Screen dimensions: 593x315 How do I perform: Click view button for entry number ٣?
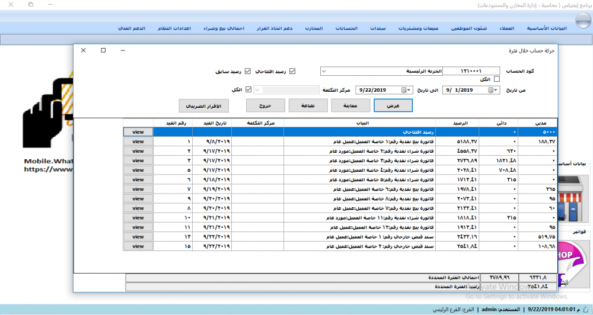[138, 160]
